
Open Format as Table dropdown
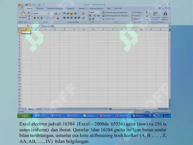click(x=115, y=16)
